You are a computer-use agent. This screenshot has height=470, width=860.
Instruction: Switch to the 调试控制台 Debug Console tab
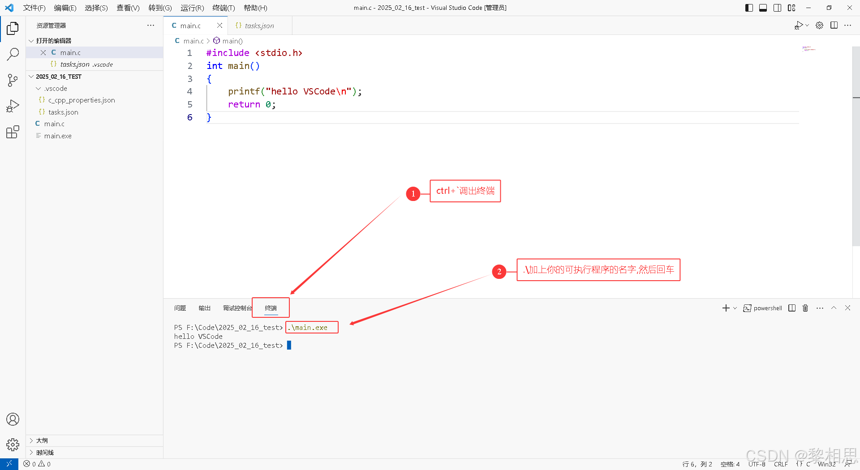point(237,308)
